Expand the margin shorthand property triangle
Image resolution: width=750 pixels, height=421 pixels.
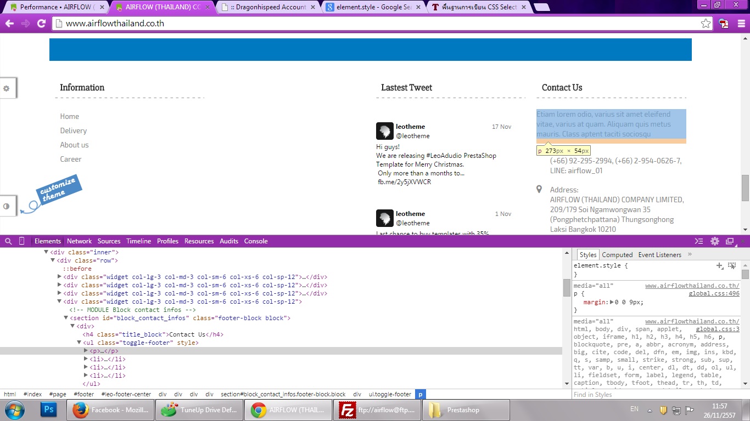point(612,302)
